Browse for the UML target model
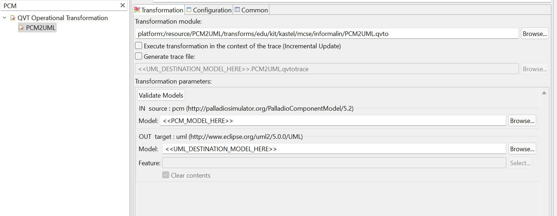This screenshot has width=557, height=216. click(x=522, y=149)
